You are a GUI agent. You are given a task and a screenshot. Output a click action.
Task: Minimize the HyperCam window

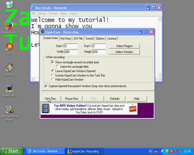140,32
